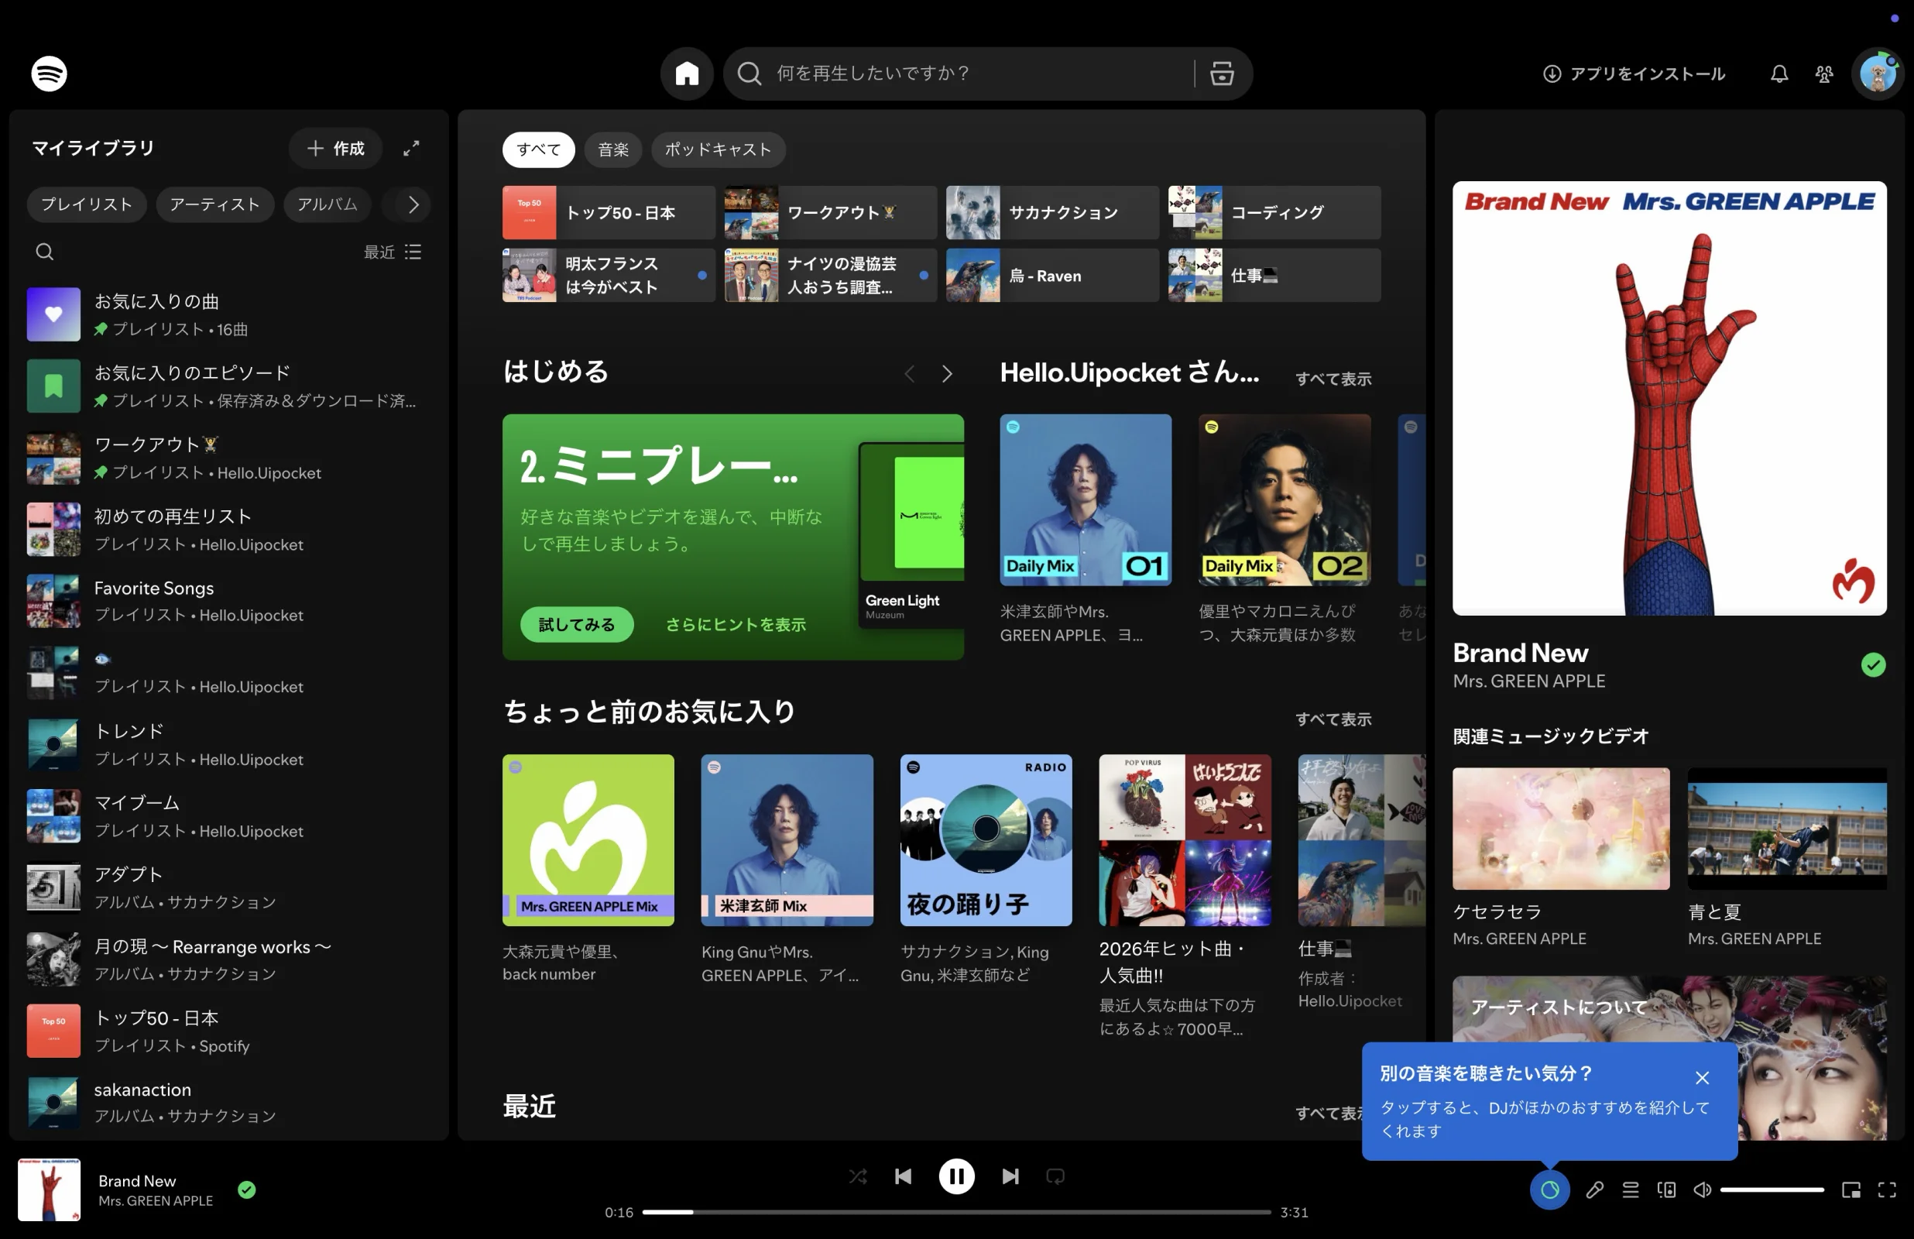The height and width of the screenshot is (1239, 1914).
Task: Open the mini player
Action: [1851, 1189]
